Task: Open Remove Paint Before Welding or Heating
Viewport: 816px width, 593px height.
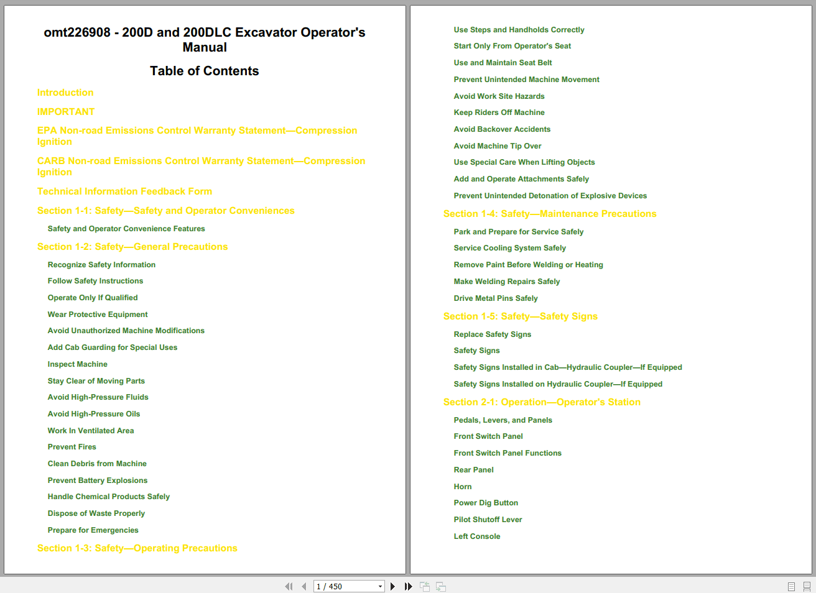Action: click(529, 265)
